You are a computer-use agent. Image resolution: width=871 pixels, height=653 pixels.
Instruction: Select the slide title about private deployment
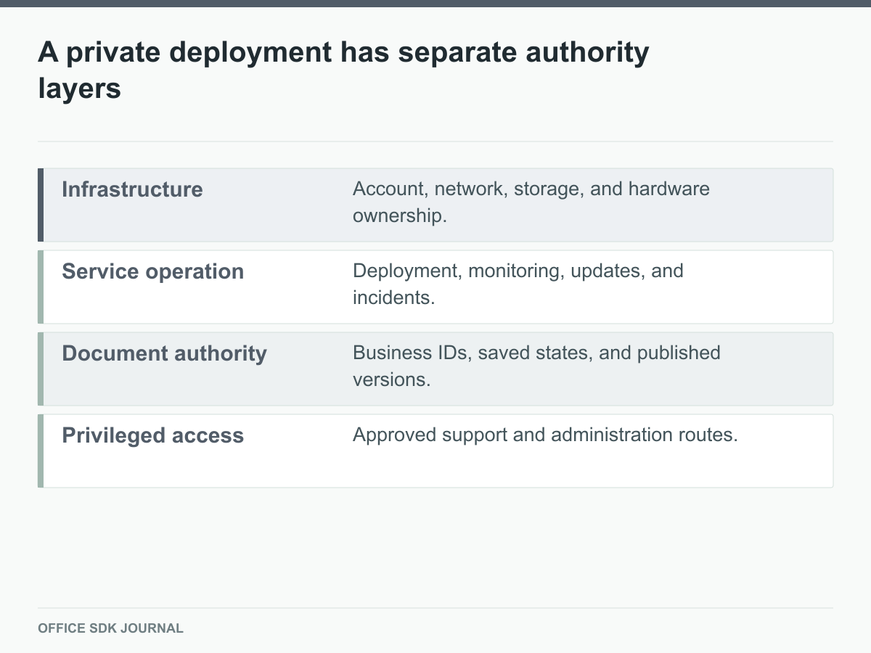pos(343,70)
